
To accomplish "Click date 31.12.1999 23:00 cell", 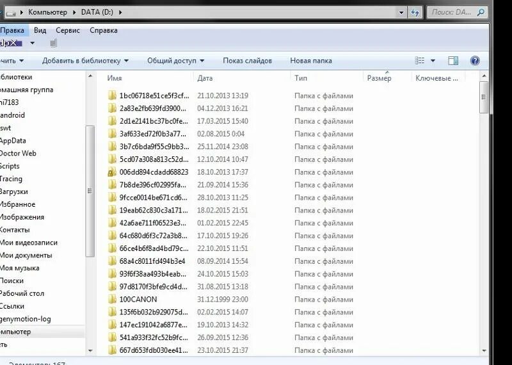I will [x=222, y=300].
